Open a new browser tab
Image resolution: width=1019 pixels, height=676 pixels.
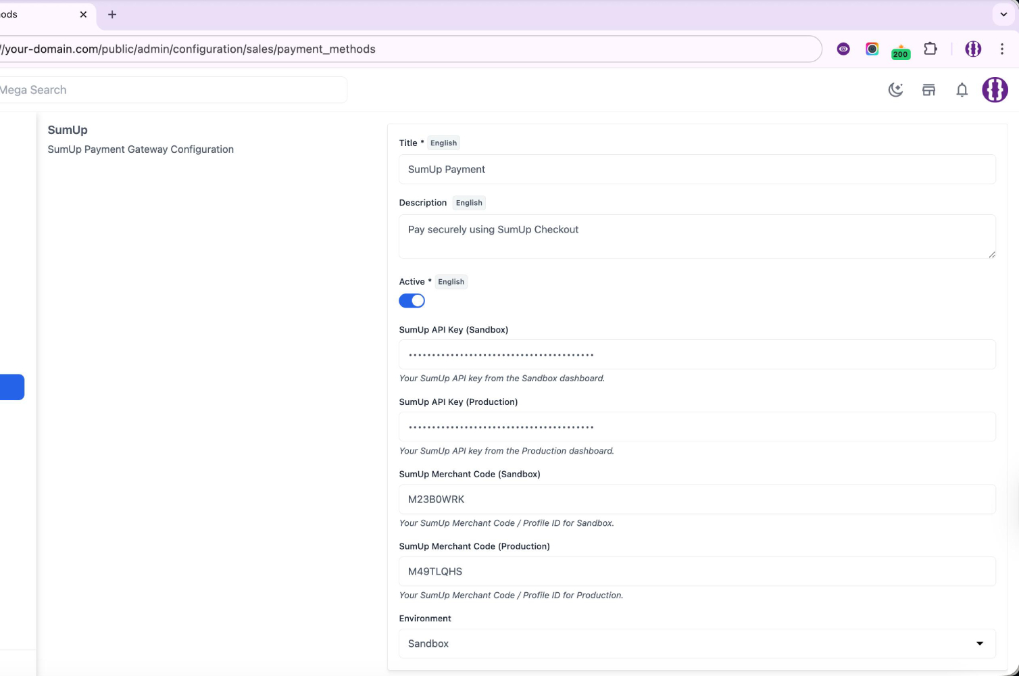pyautogui.click(x=112, y=14)
